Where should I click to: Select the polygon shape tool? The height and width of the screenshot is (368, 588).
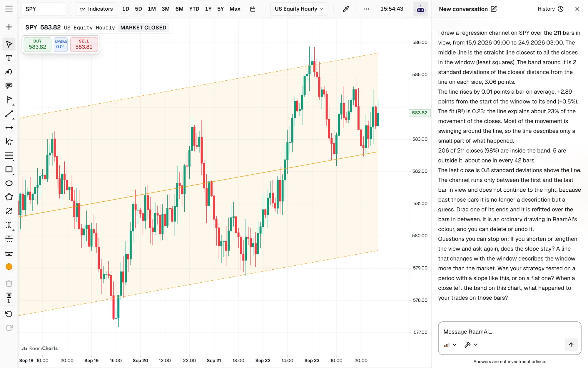pyautogui.click(x=9, y=197)
